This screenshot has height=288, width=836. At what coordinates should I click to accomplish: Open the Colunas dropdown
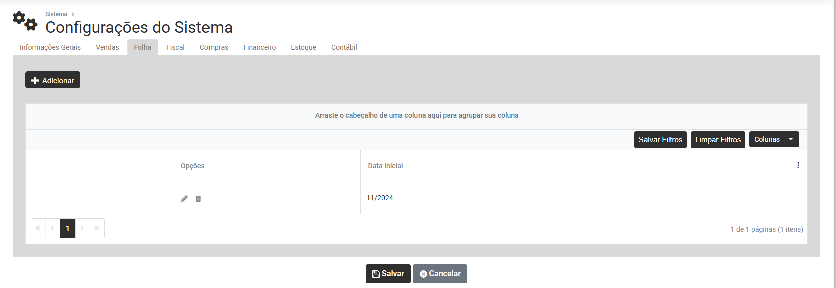pyautogui.click(x=774, y=139)
